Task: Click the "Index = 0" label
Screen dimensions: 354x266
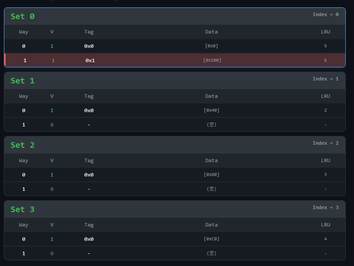Action: point(325,15)
